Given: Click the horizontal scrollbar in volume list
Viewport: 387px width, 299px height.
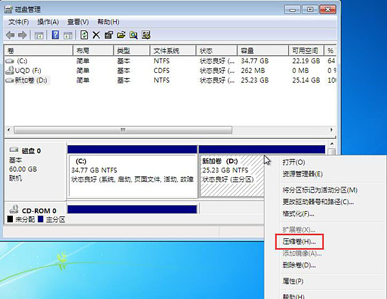Looking at the screenshot, I should pos(123,129).
